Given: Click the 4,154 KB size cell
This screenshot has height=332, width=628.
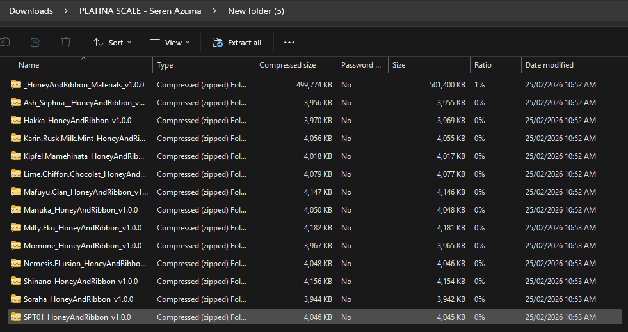Looking at the screenshot, I should coord(451,282).
